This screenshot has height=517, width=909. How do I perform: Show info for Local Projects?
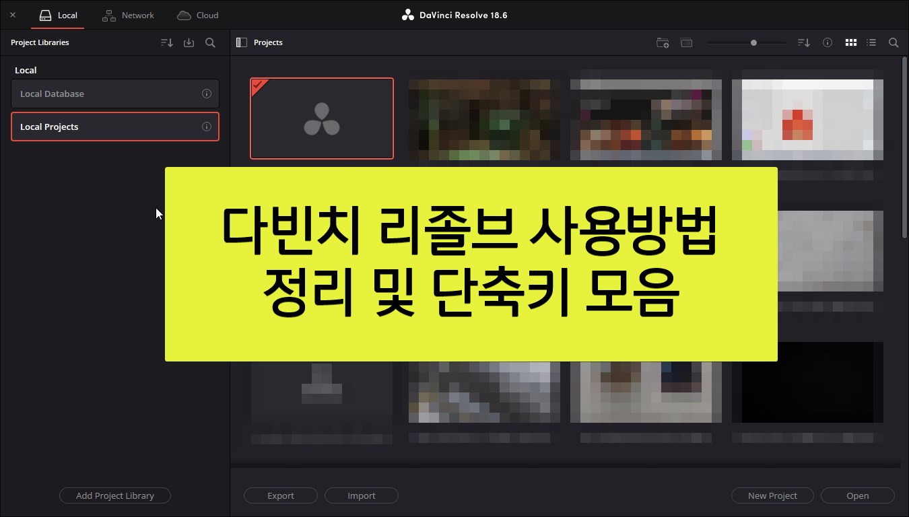(207, 127)
